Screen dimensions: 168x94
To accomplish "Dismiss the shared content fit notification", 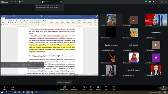I will pos(63,6).
